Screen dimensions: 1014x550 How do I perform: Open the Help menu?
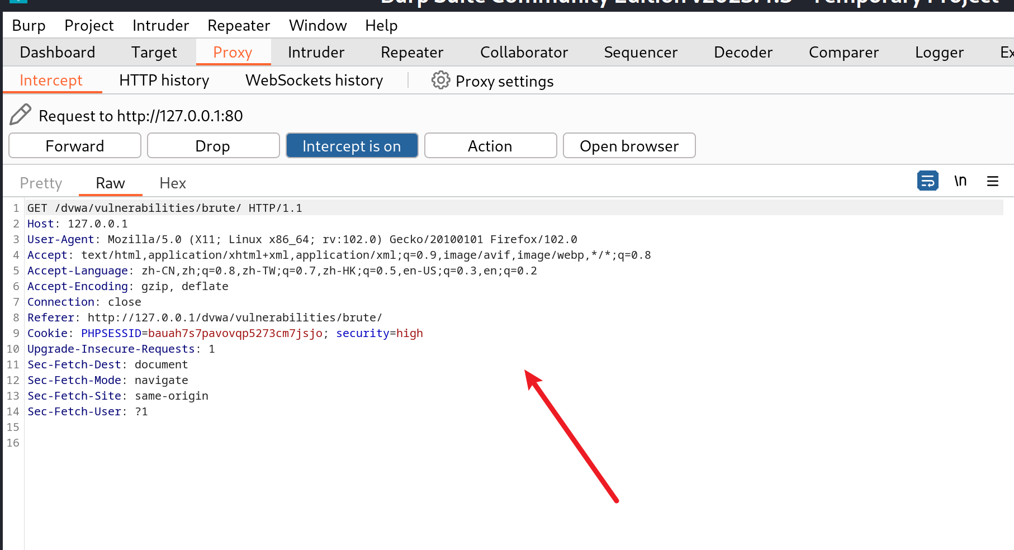[x=381, y=26]
